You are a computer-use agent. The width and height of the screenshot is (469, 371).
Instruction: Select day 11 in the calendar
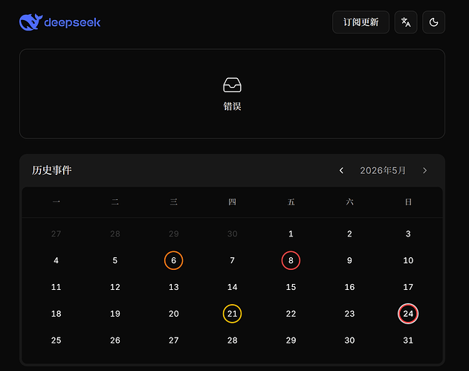pos(56,287)
